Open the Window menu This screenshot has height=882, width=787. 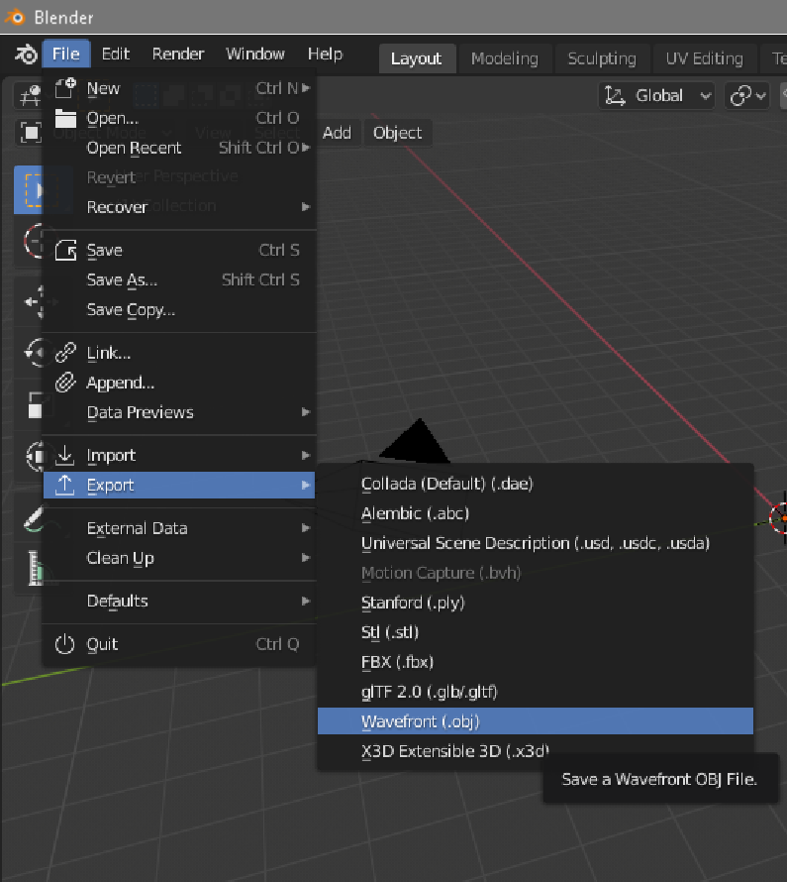click(x=255, y=54)
